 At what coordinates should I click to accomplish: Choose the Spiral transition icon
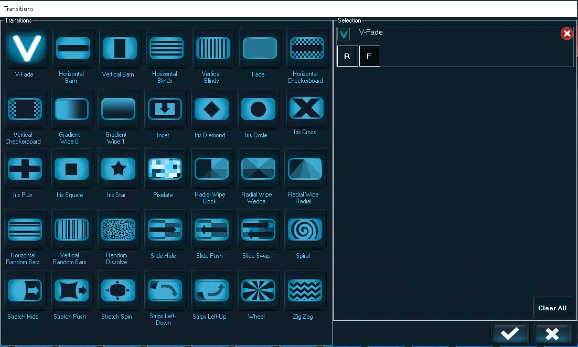(304, 230)
